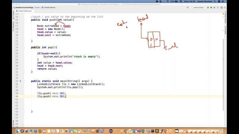
Task: Run with coverage icon in toolbar
Action: click(x=214, y=7)
